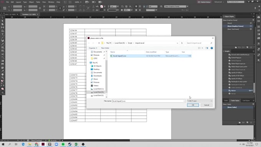Select the Hand tool in the Tools panel

(x=3, y=74)
